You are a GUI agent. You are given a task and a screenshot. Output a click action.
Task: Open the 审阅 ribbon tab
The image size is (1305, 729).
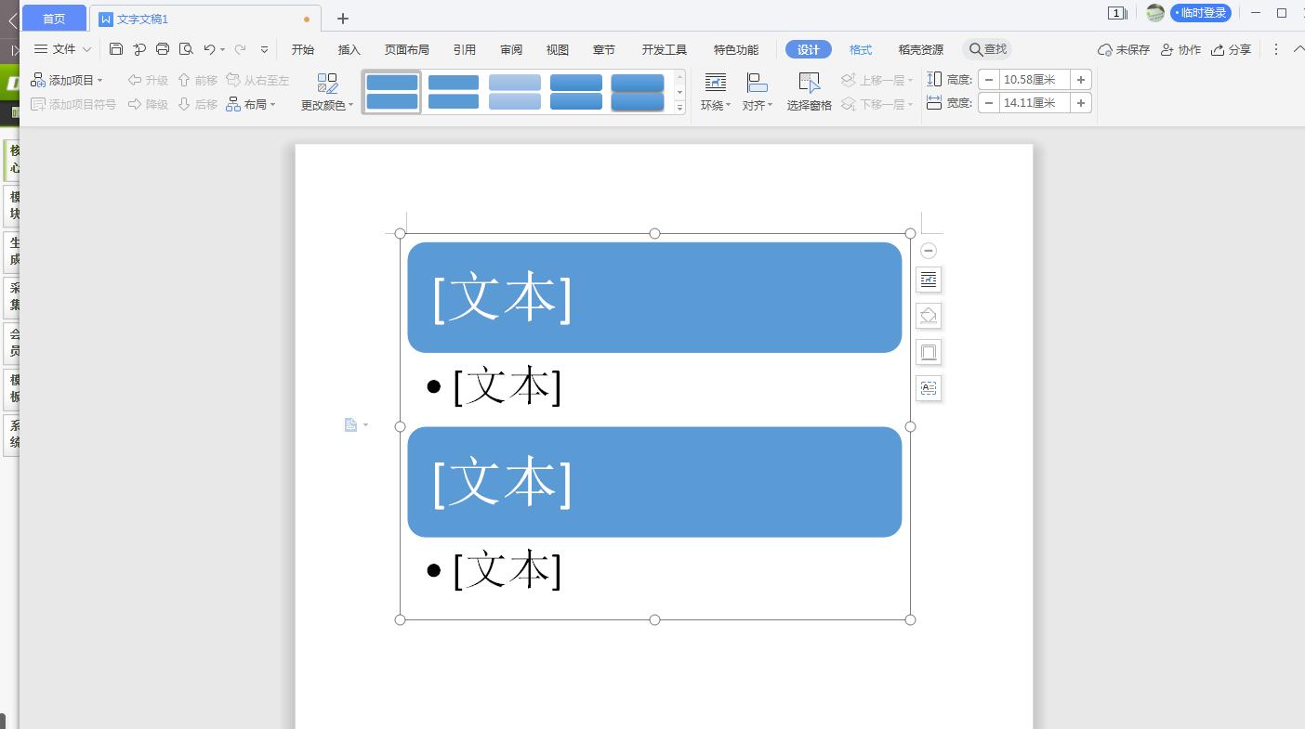(x=511, y=50)
